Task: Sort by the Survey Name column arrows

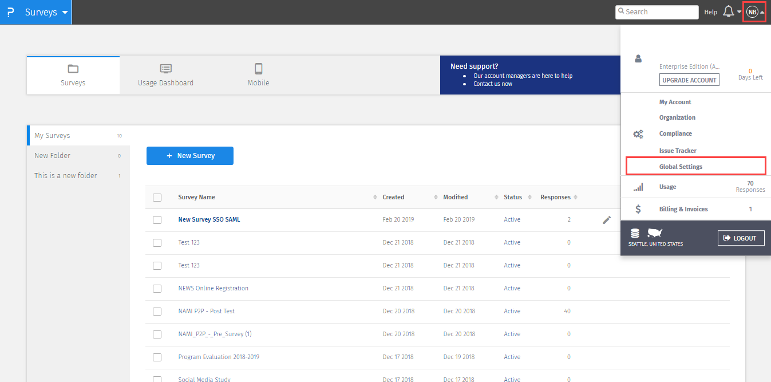Action: pyautogui.click(x=375, y=198)
